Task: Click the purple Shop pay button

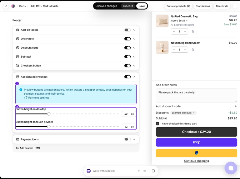Action: point(196,142)
